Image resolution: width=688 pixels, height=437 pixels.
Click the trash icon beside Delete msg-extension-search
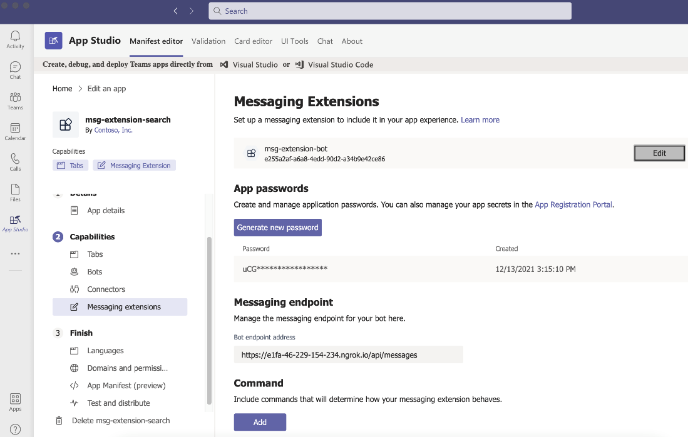[x=59, y=421]
